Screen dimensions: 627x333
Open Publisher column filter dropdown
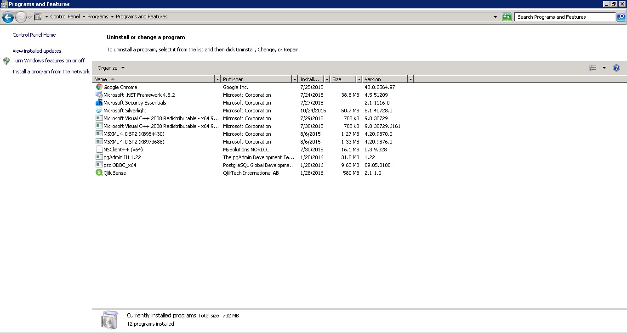coord(295,79)
